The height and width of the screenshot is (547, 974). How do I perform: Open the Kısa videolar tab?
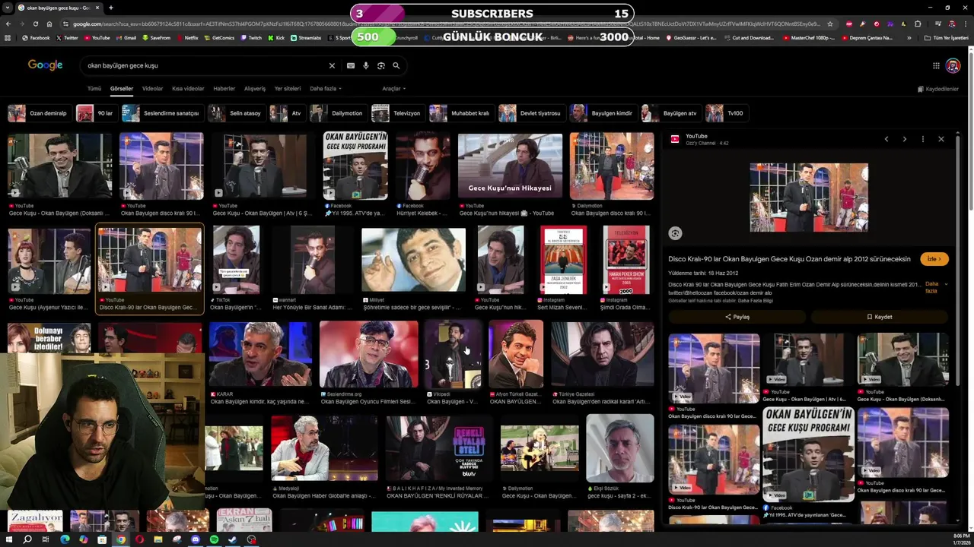[188, 89]
